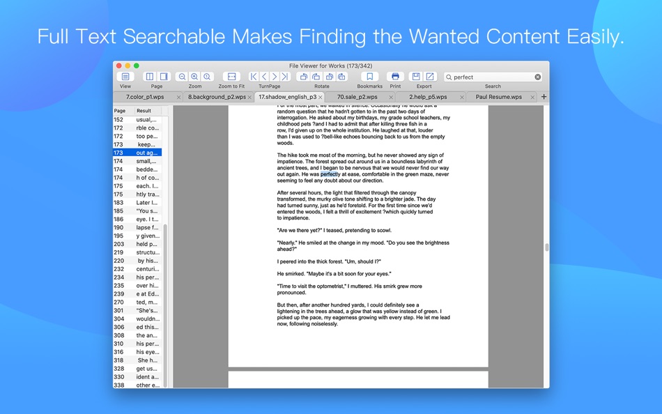
Task: Click the Export pencil-edit icon
Action: click(x=430, y=77)
